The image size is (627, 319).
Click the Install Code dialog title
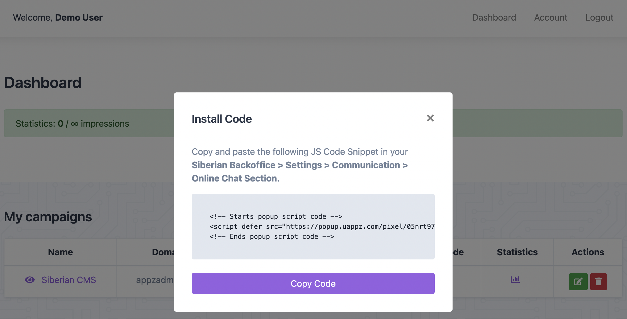click(222, 119)
